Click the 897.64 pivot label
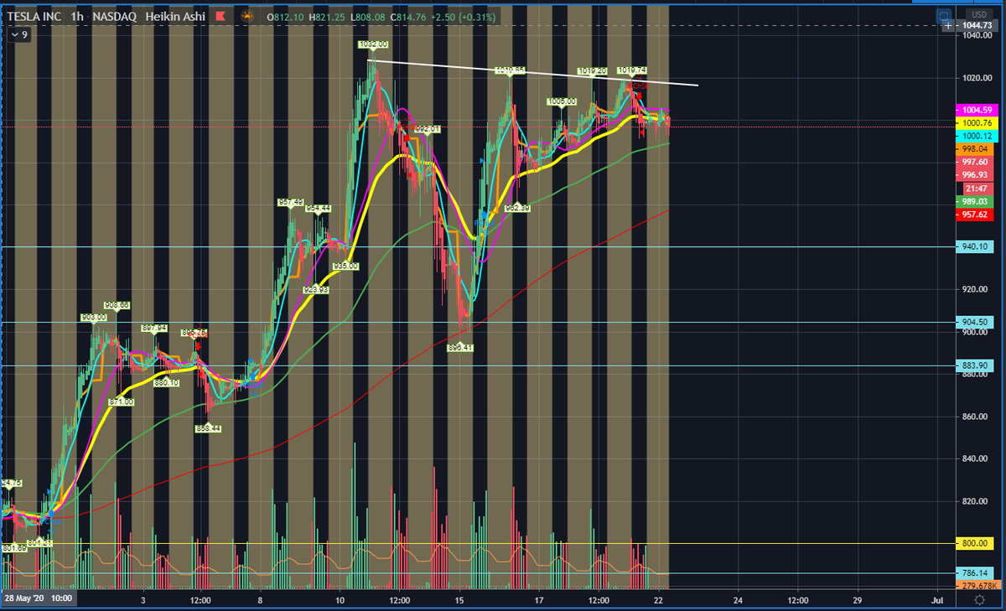Screen dimensions: 1006x611 tap(155, 328)
